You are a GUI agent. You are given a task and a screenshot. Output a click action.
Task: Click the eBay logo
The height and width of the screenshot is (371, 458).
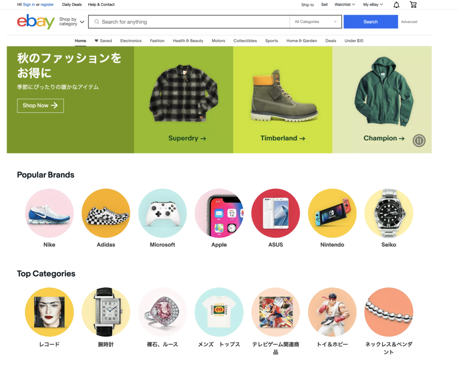(x=36, y=21)
